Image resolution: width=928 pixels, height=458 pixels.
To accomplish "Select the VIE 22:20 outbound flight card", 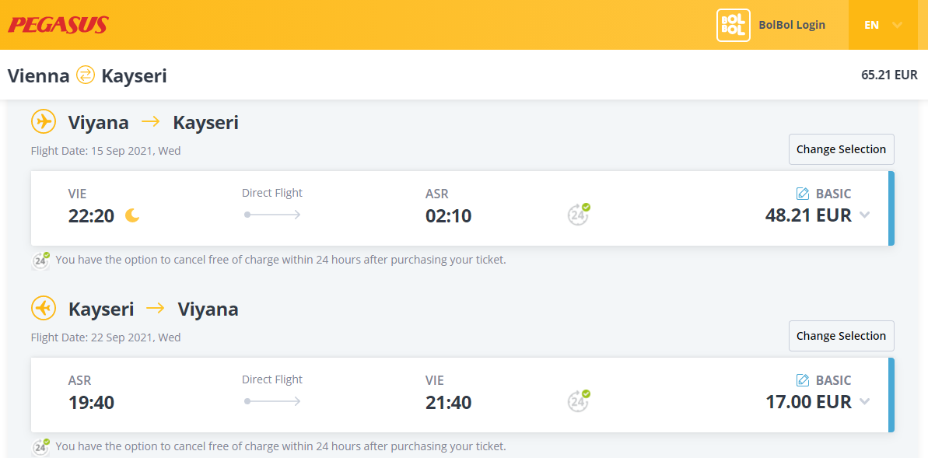I will point(462,208).
